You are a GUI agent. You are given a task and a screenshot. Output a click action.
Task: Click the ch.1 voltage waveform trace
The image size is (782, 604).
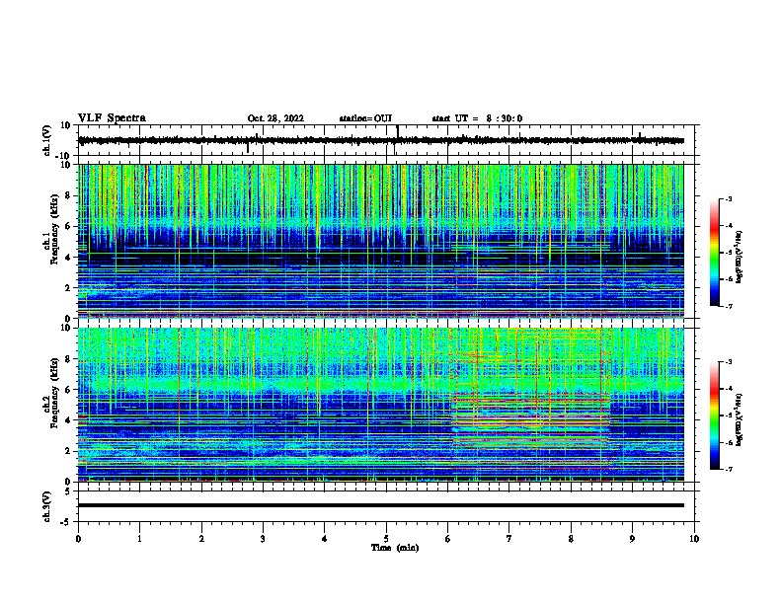pos(381,140)
